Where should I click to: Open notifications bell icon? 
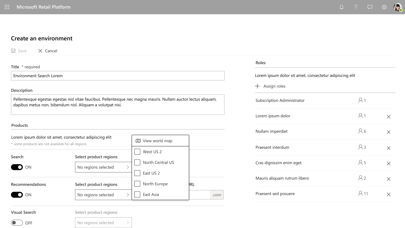(342, 7)
